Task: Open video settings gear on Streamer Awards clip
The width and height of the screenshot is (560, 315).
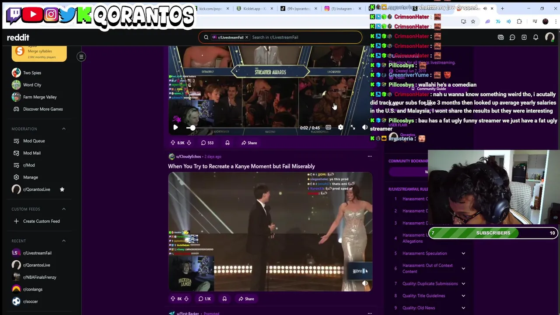Action: [x=340, y=127]
